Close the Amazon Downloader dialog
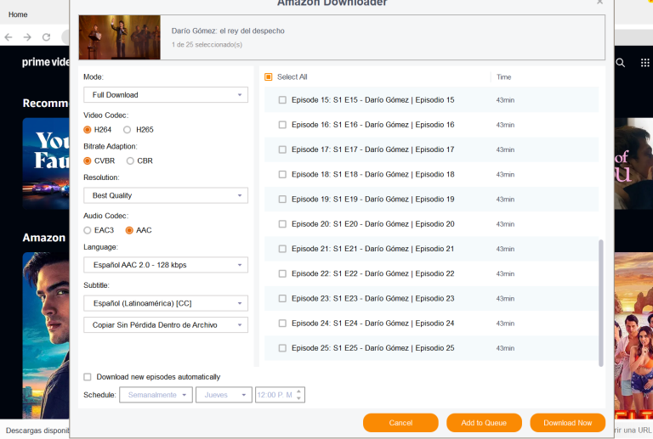The image size is (653, 439). (599, 3)
